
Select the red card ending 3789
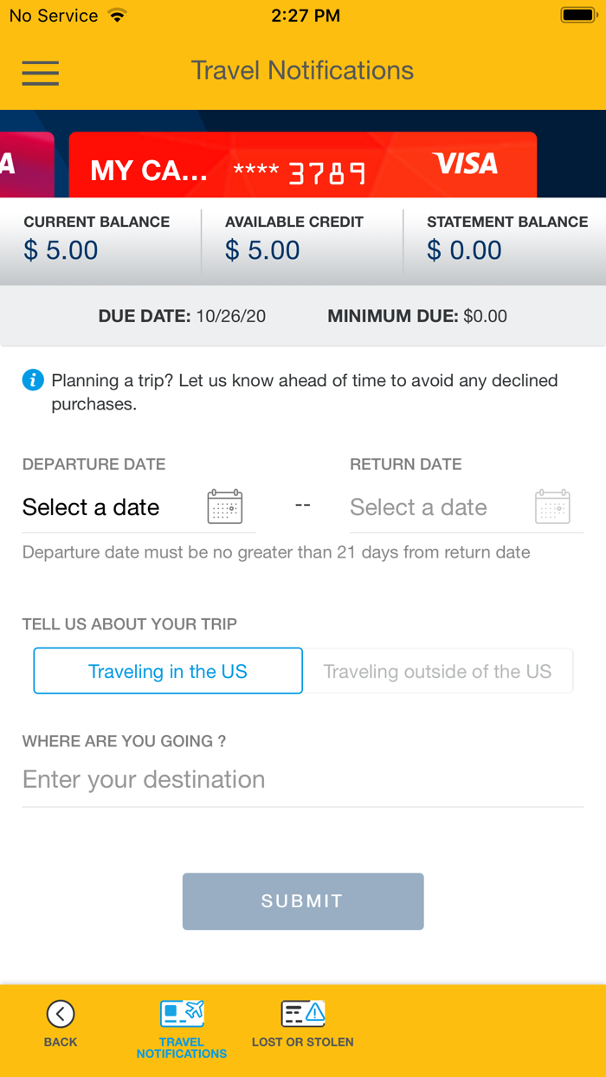302,166
